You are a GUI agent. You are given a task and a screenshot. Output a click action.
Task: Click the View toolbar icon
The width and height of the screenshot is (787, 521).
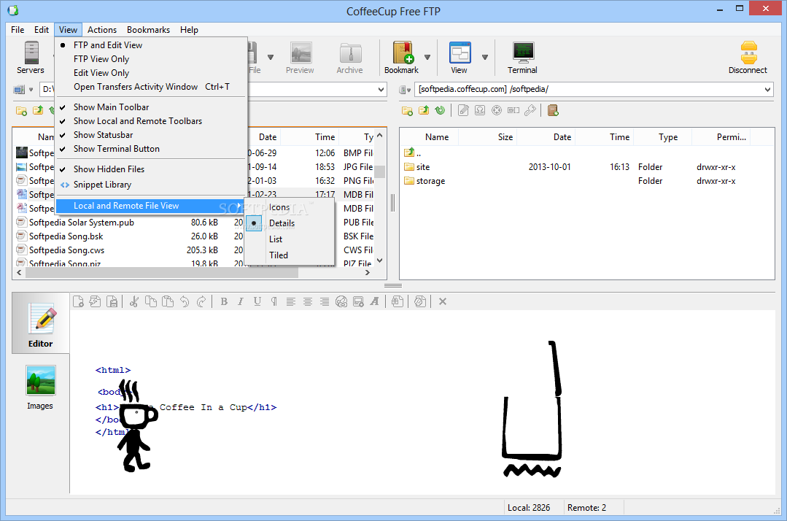[x=460, y=57]
